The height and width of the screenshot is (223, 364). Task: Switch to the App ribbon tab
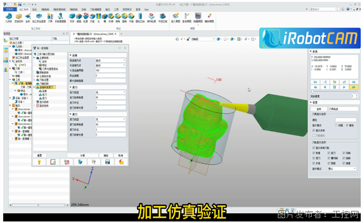tap(146, 10)
